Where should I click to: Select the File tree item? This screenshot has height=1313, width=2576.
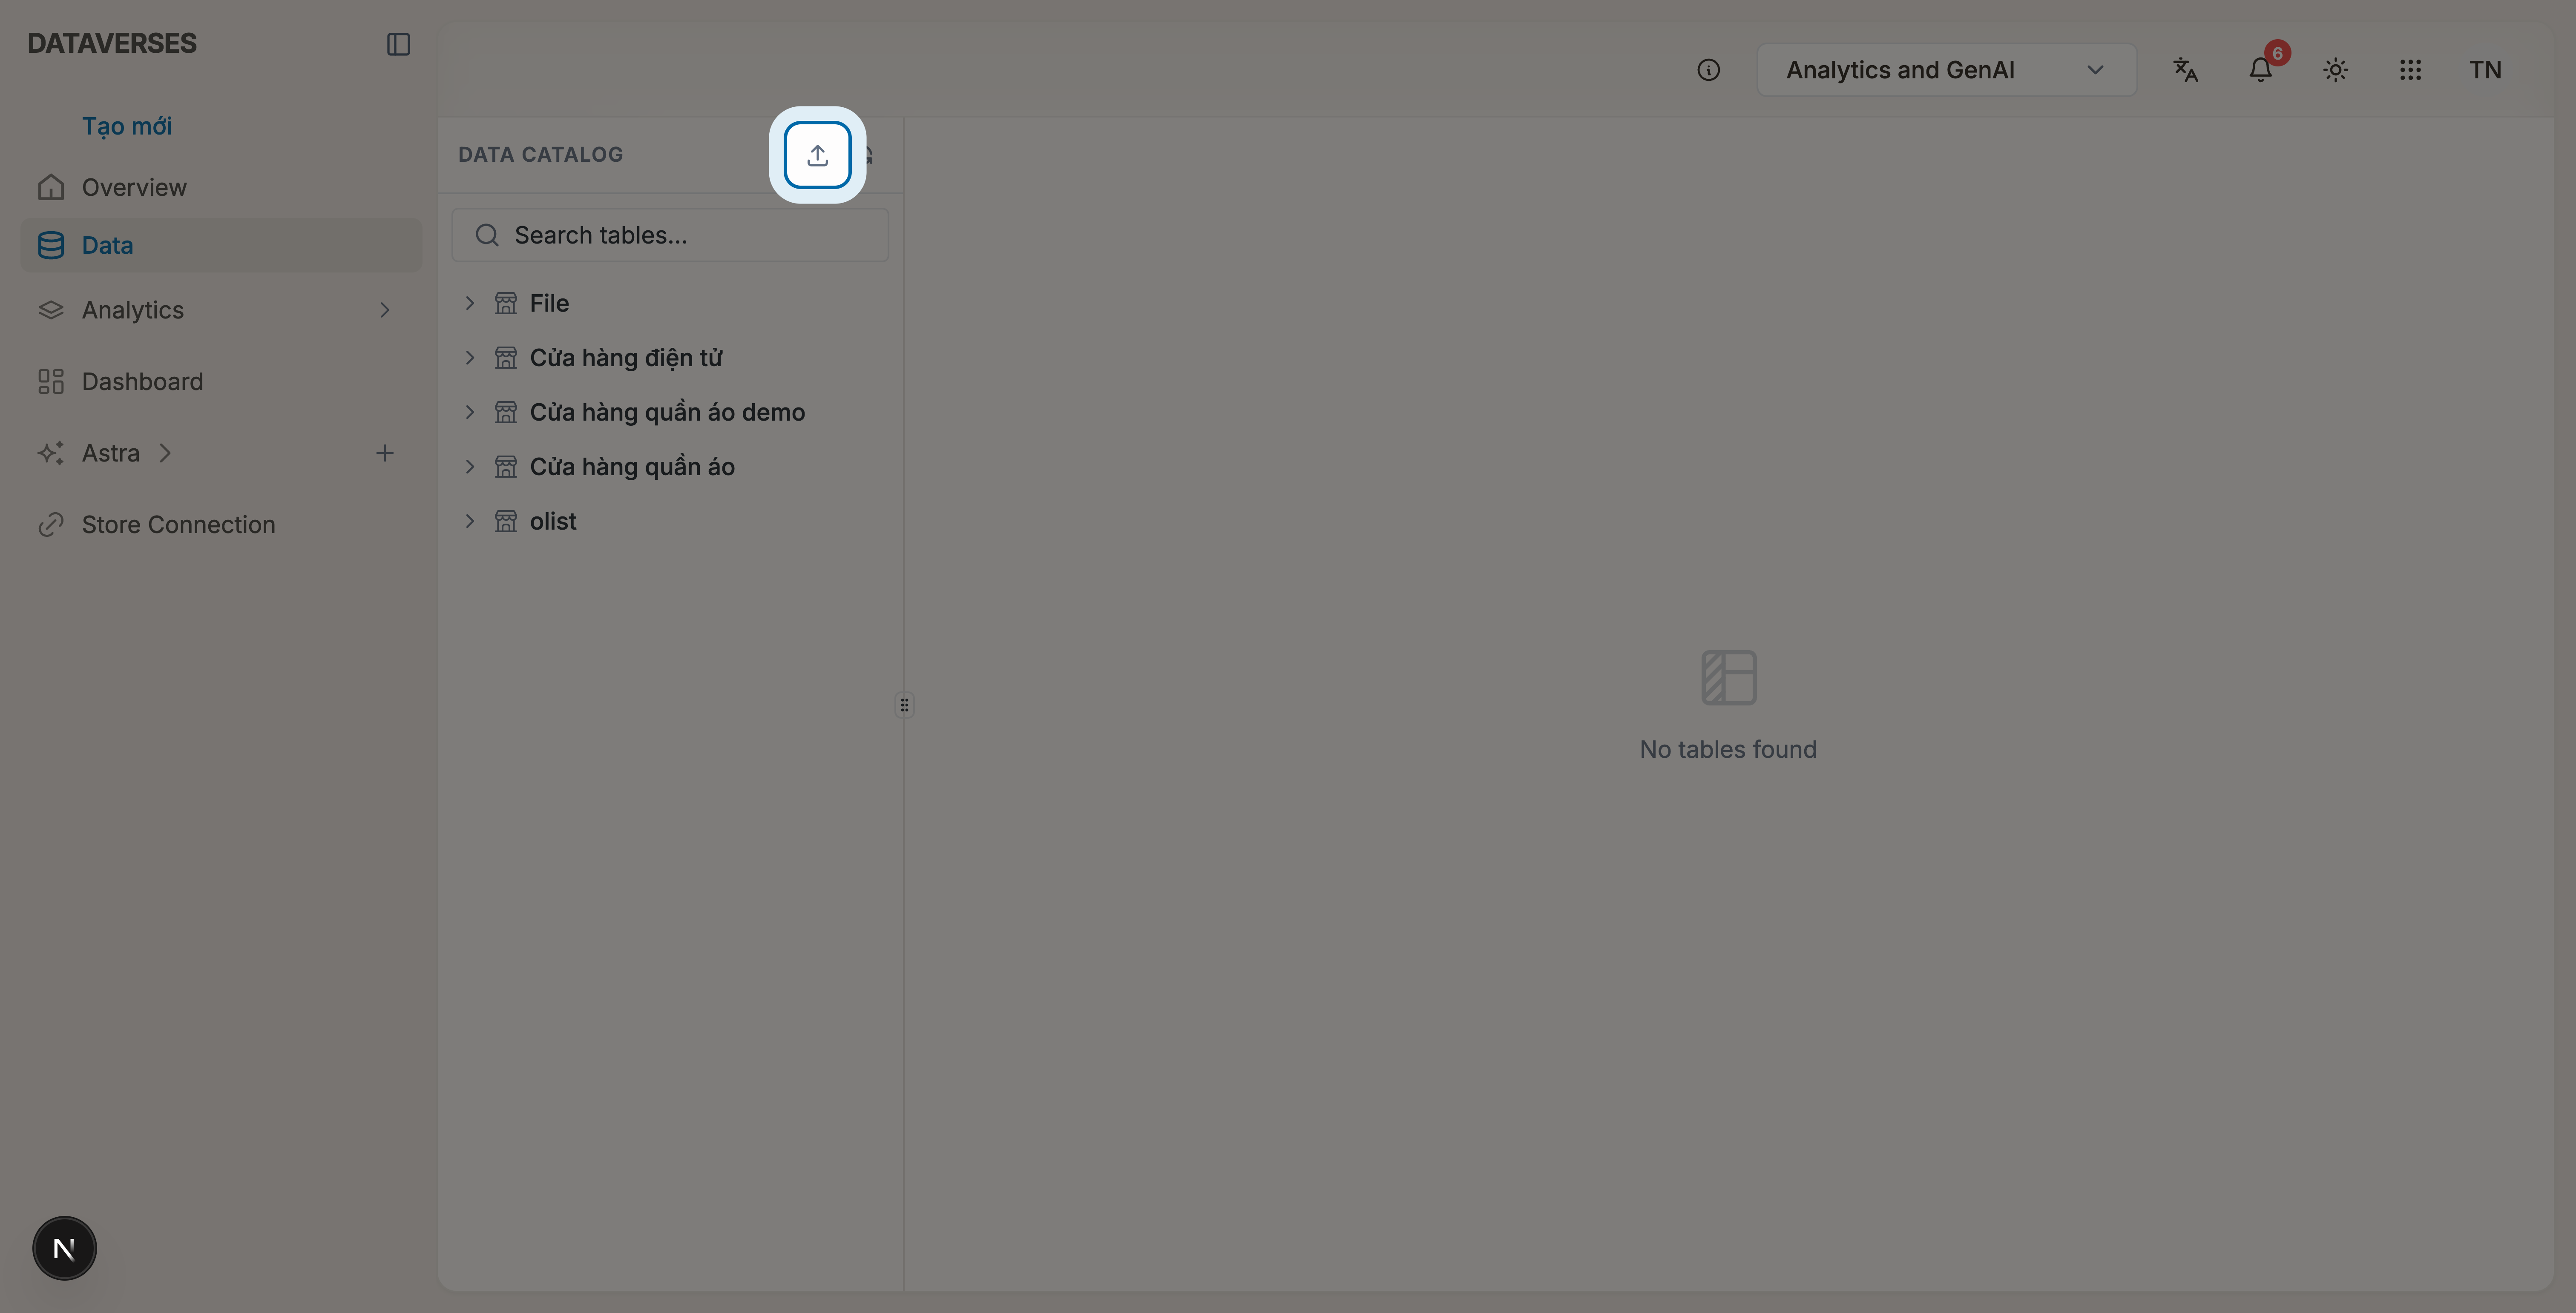click(549, 303)
